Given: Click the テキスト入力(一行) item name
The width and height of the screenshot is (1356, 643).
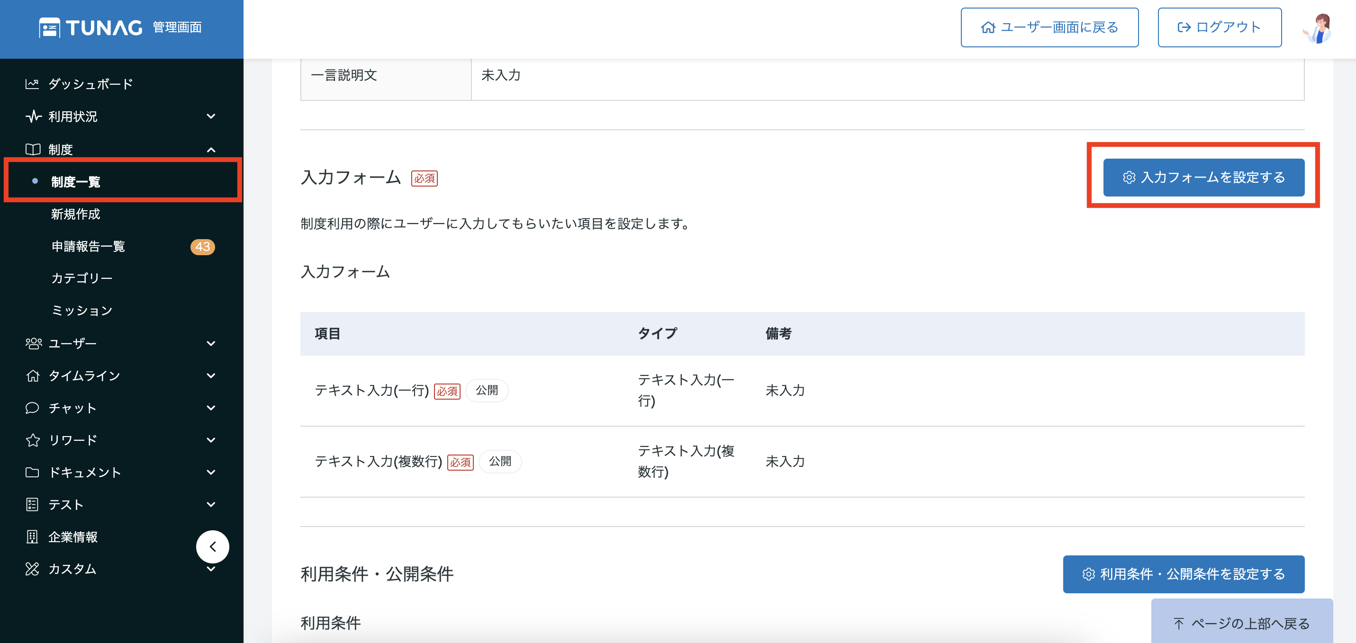Looking at the screenshot, I should (x=371, y=391).
